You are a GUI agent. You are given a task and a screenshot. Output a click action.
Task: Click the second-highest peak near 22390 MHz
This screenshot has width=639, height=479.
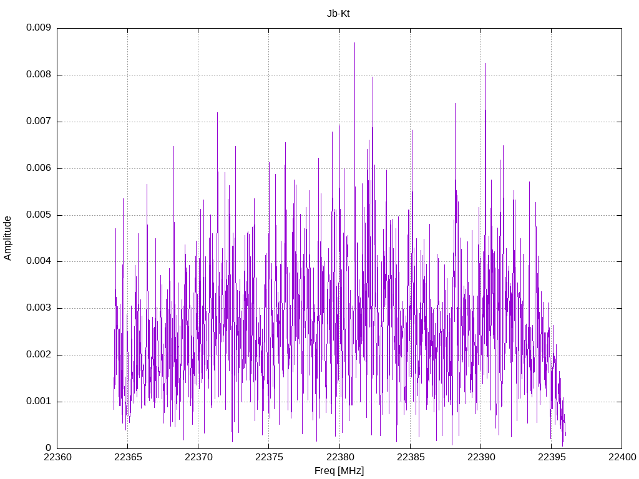pyautogui.click(x=485, y=64)
